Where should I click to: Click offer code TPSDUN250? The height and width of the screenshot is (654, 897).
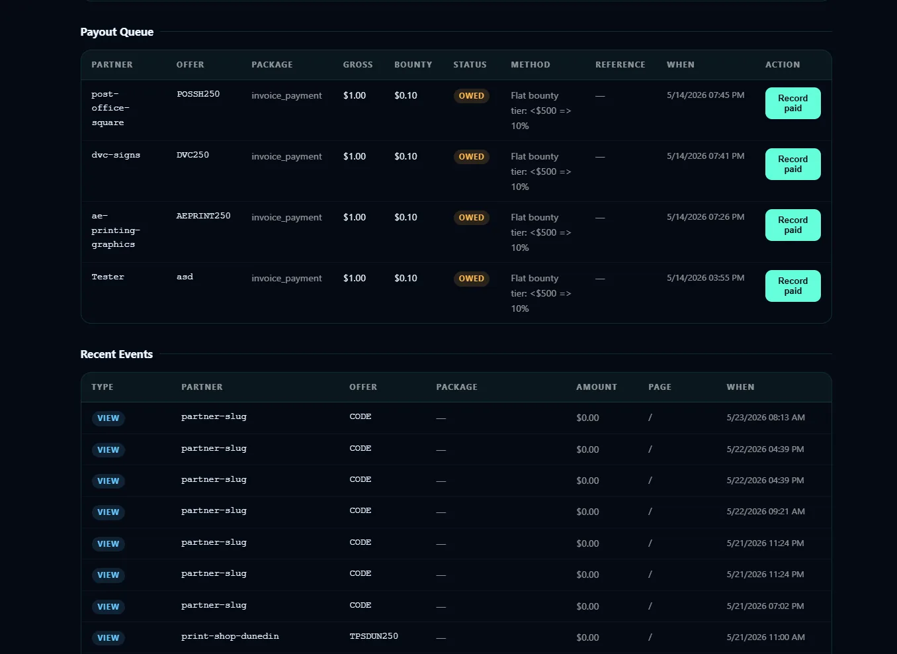point(374,636)
